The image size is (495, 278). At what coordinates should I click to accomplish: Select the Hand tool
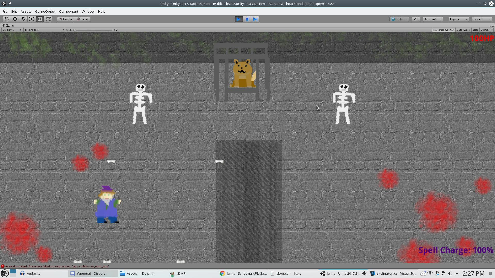click(6, 19)
